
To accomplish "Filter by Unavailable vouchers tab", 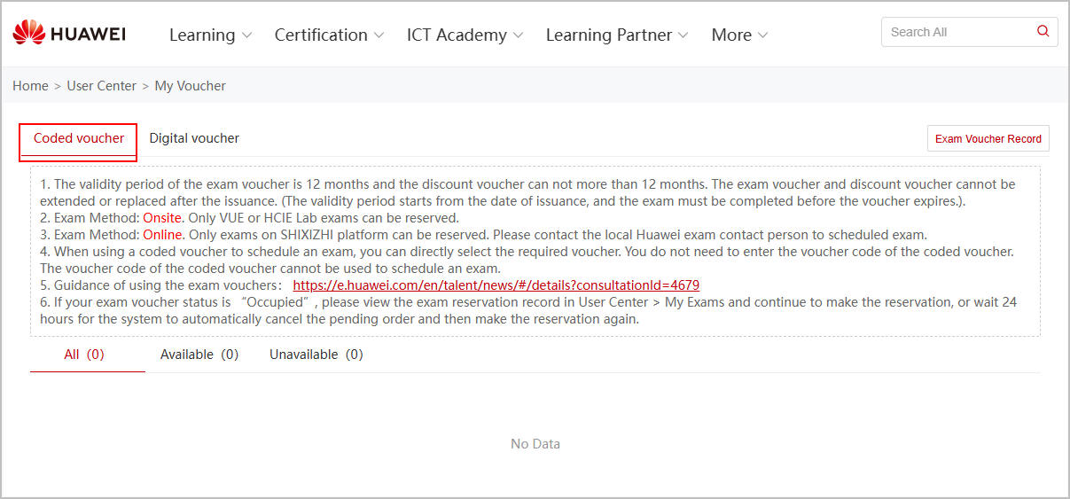I will 316,355.
